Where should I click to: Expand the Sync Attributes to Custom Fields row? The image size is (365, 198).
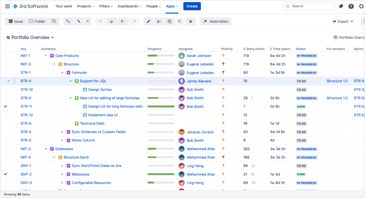tap(62, 132)
